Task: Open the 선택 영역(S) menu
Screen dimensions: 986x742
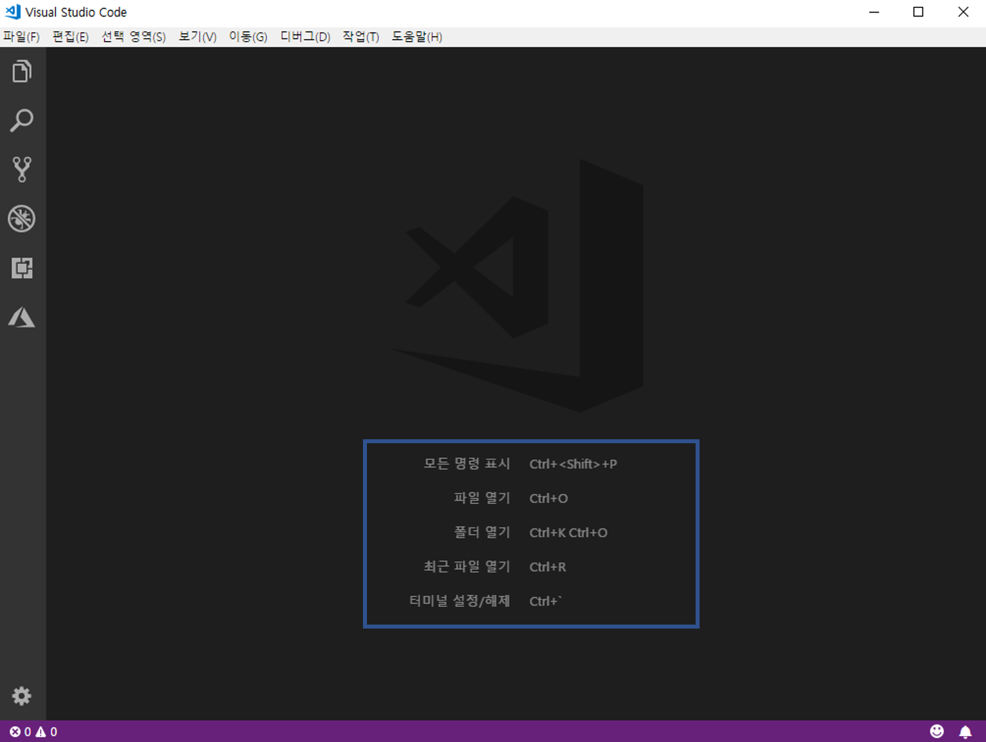Action: [x=133, y=37]
